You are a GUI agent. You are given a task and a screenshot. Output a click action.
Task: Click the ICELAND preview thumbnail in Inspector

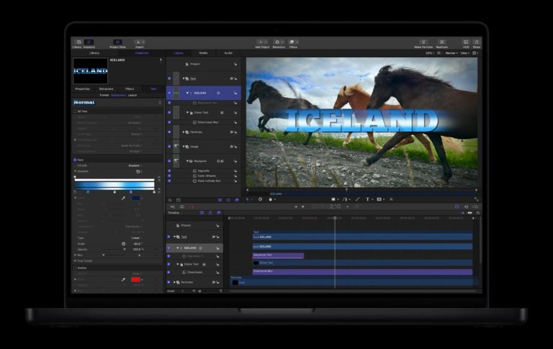click(90, 71)
